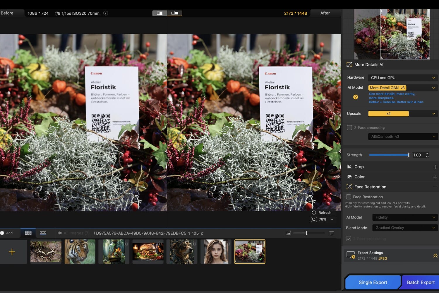This screenshot has height=293, width=439.
Task: Switch to grid thumbnail layout
Action: [28, 233]
